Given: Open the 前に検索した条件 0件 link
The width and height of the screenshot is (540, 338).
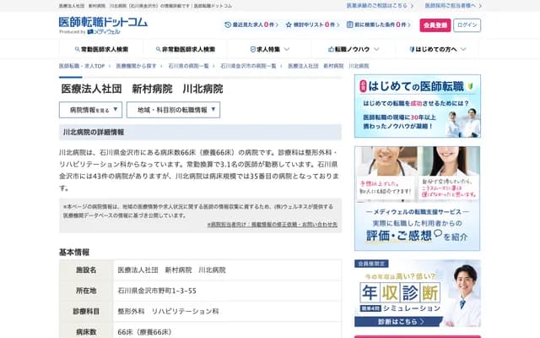Looking at the screenshot, I should pyautogui.click(x=379, y=25).
